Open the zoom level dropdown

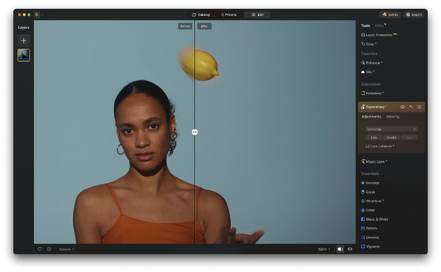(324, 249)
